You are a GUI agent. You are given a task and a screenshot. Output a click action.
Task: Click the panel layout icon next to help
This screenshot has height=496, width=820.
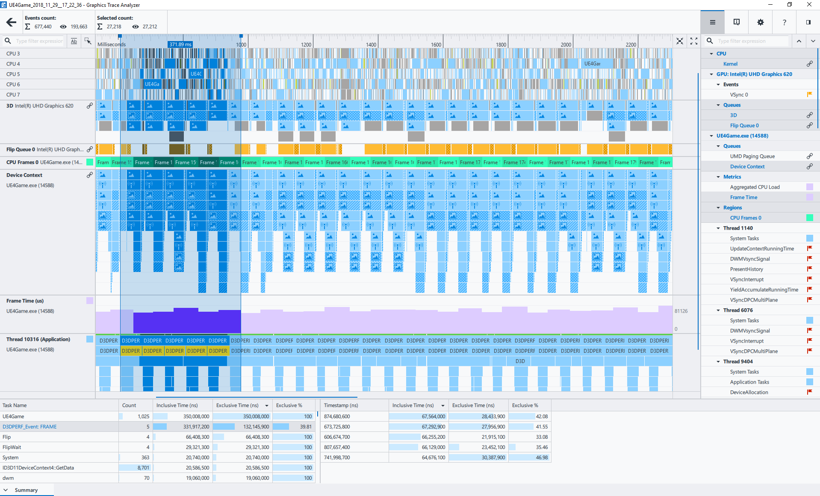coord(808,22)
